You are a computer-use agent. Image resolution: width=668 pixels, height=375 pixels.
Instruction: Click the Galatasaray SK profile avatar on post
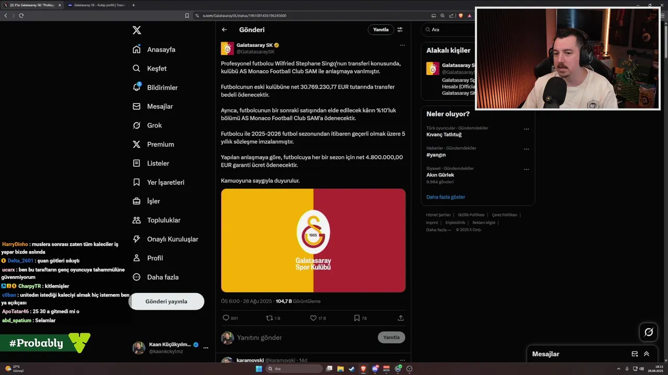pyautogui.click(x=227, y=48)
